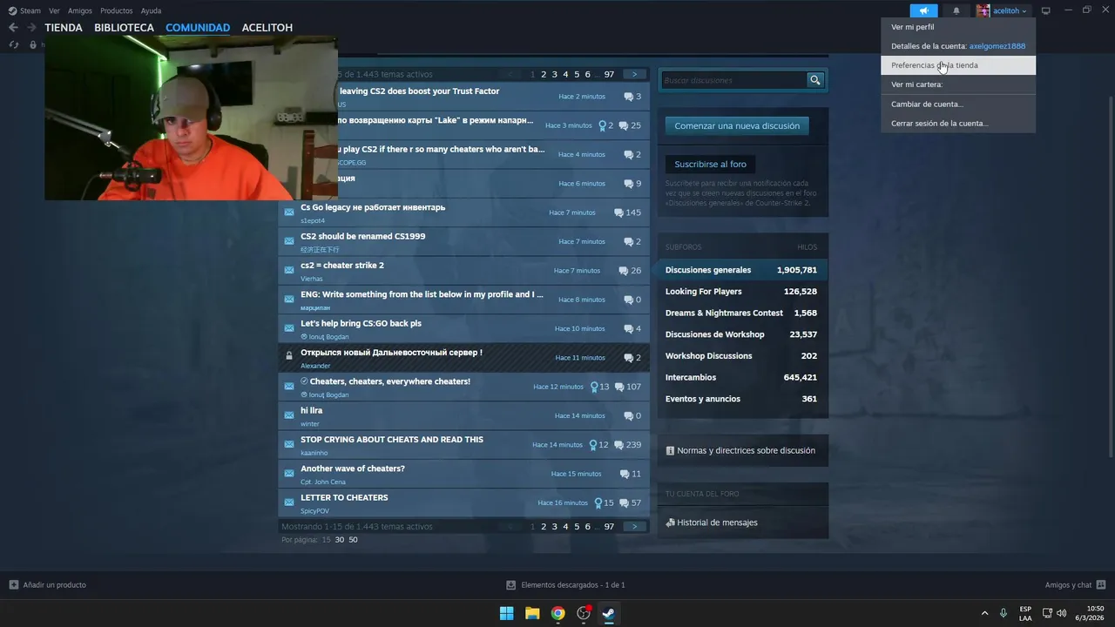Screen dimensions: 1115x627
Task: Open 'Another wave of cheaters?' thread
Action: (x=353, y=469)
